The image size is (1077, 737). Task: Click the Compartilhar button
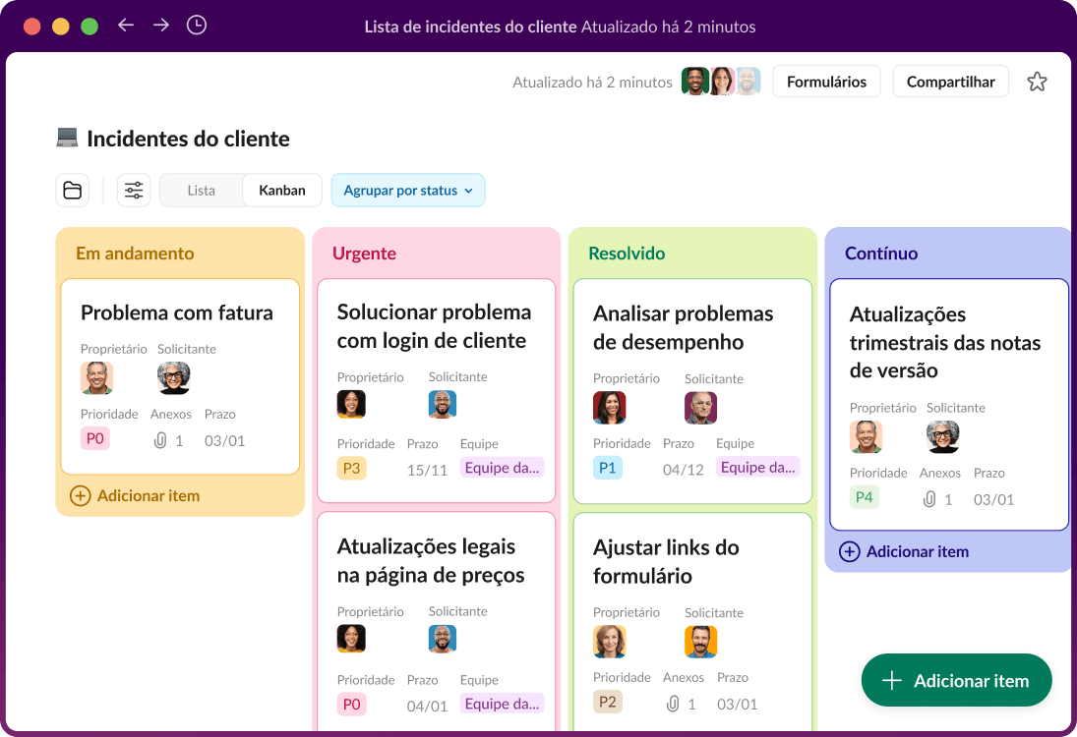pos(950,82)
